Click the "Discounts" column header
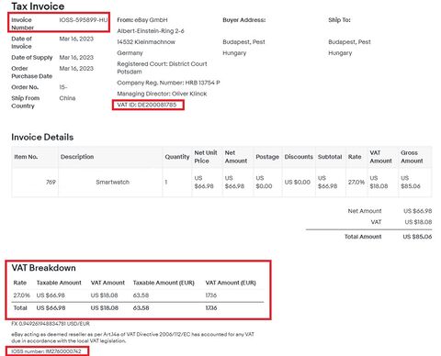This screenshot has height=356, width=441. click(x=299, y=157)
